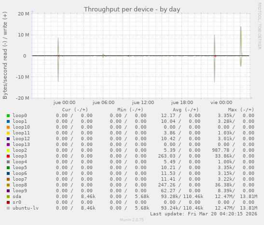Viewport: 264px width, 225px height.
Task: Select the 'loop2' legend label
Action: tap(20, 150)
